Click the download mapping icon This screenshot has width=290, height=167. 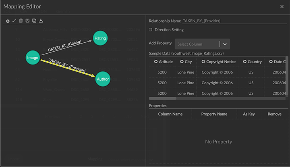pos(41,21)
